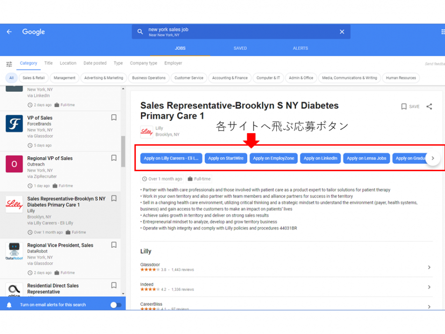Go back with the left arrow icon
The width and height of the screenshot is (445, 334).
(x=9, y=32)
